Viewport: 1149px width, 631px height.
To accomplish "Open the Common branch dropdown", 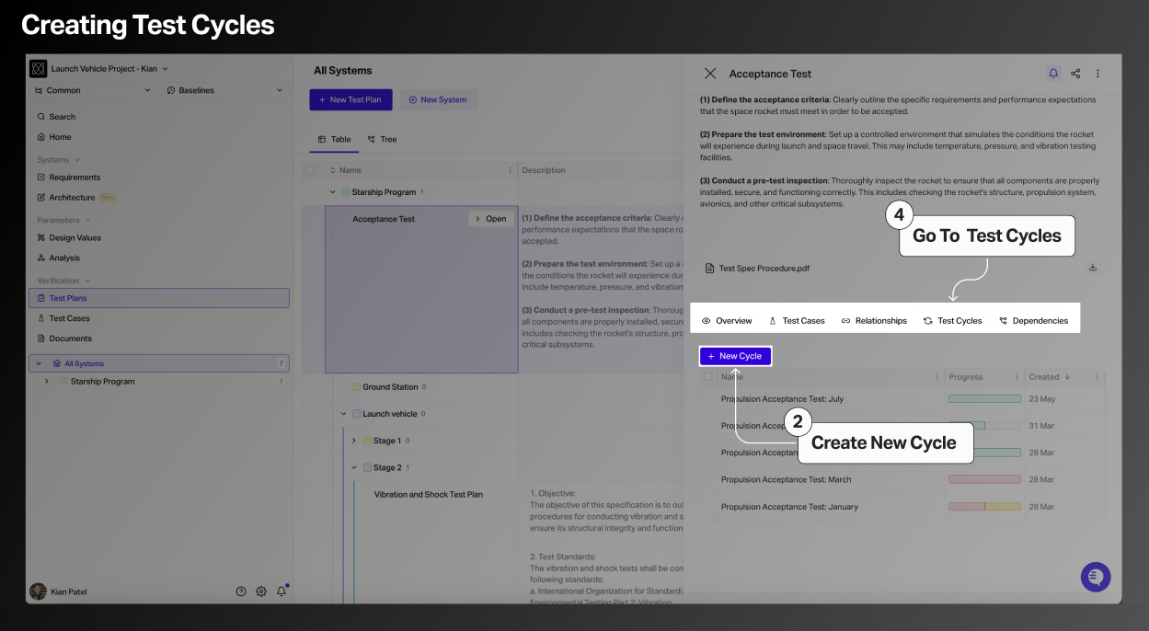I will click(x=93, y=90).
